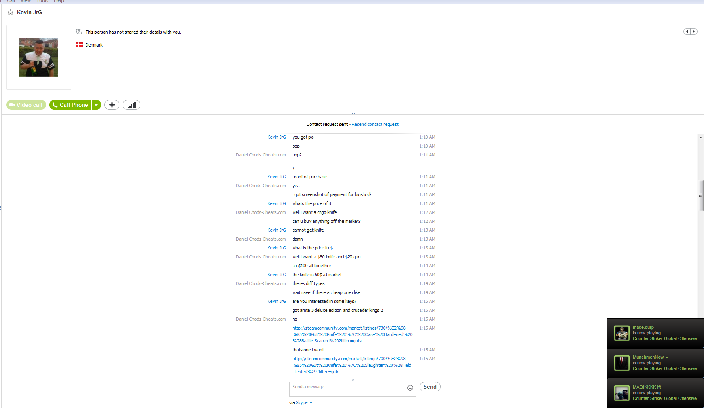Open Call Phone dropdown arrow

point(96,105)
